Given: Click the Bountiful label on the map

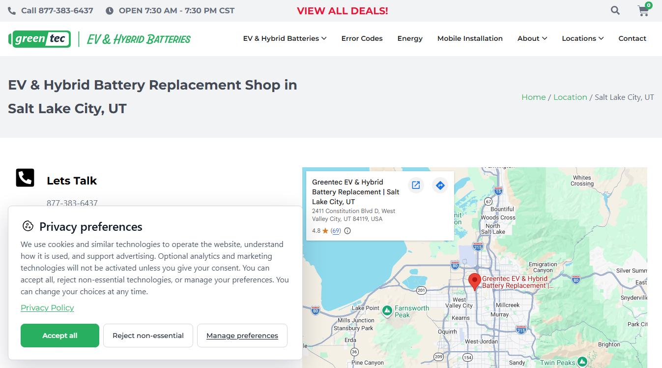Looking at the screenshot, I should [502, 209].
